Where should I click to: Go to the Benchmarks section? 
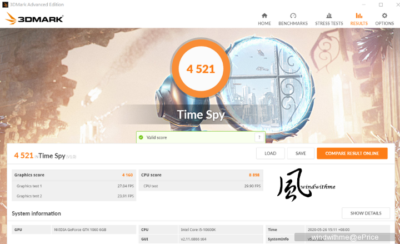293,19
